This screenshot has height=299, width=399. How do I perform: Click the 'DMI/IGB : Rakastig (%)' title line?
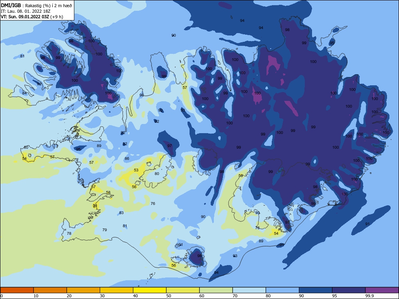click(x=37, y=6)
